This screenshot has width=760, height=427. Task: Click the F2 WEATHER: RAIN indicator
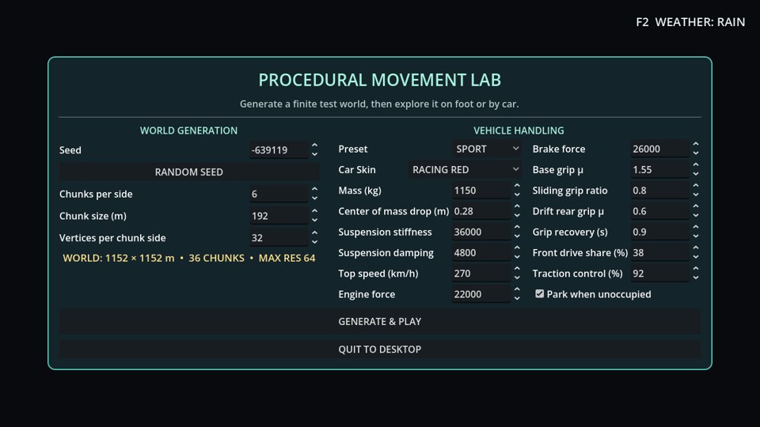[690, 22]
